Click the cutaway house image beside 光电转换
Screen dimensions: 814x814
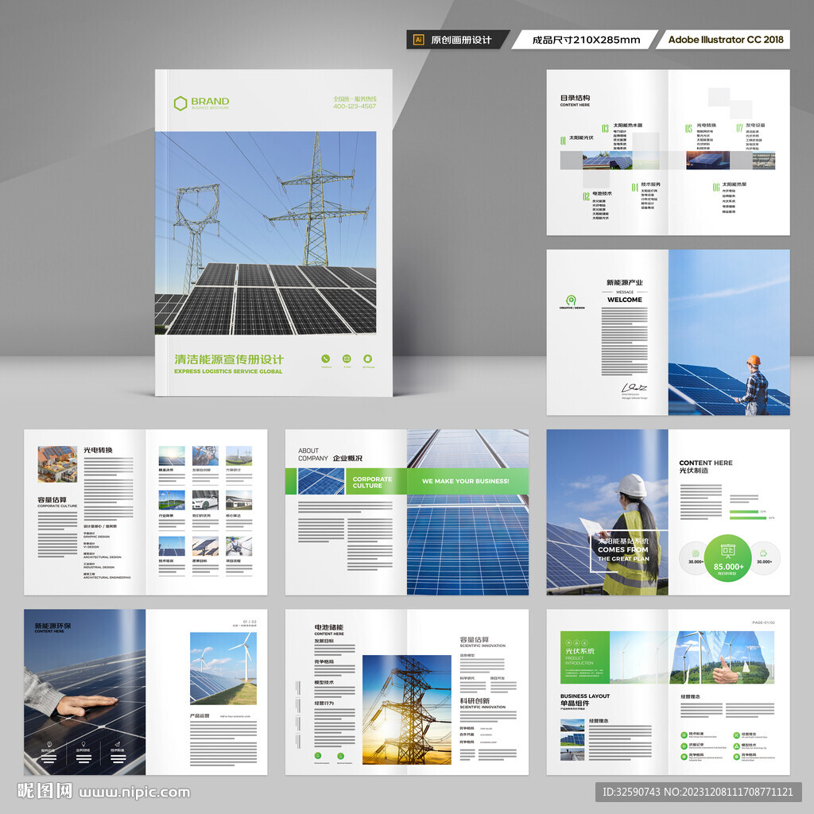57,464
